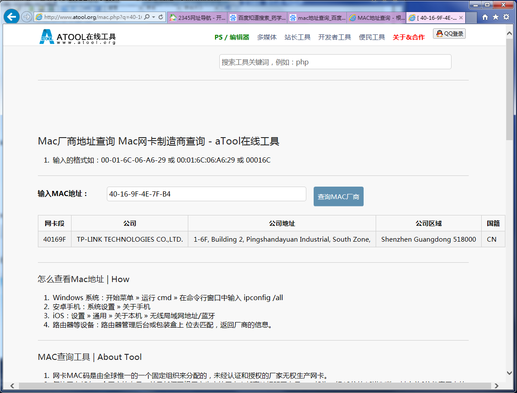Click the 公司 column header
Screen dimensions: 517x393
coord(130,223)
